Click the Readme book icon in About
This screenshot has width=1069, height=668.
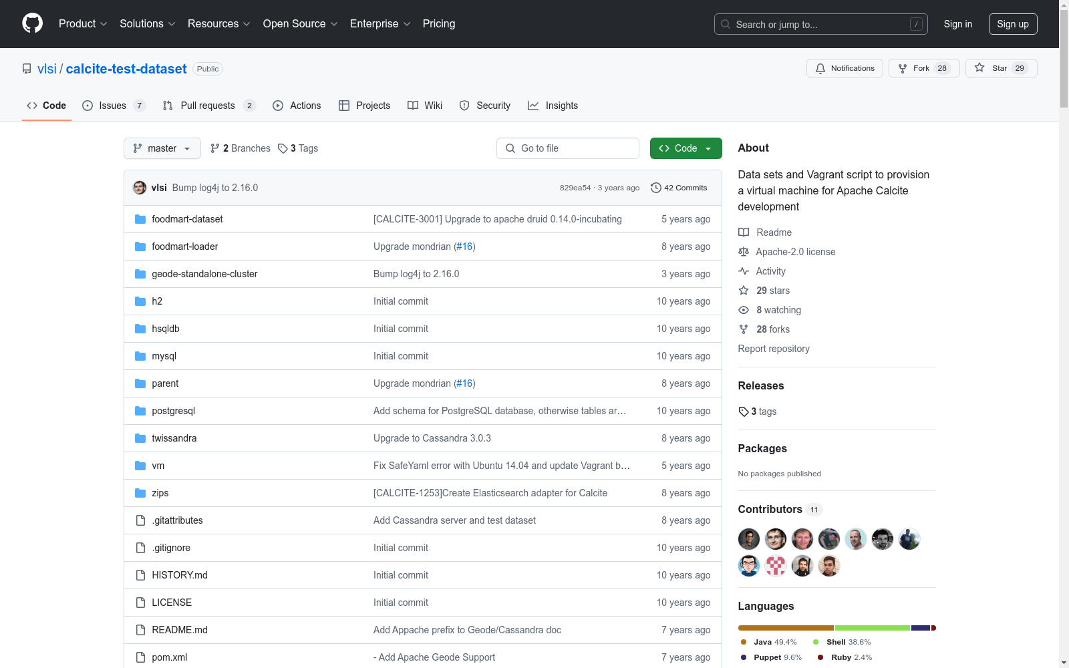click(x=744, y=232)
